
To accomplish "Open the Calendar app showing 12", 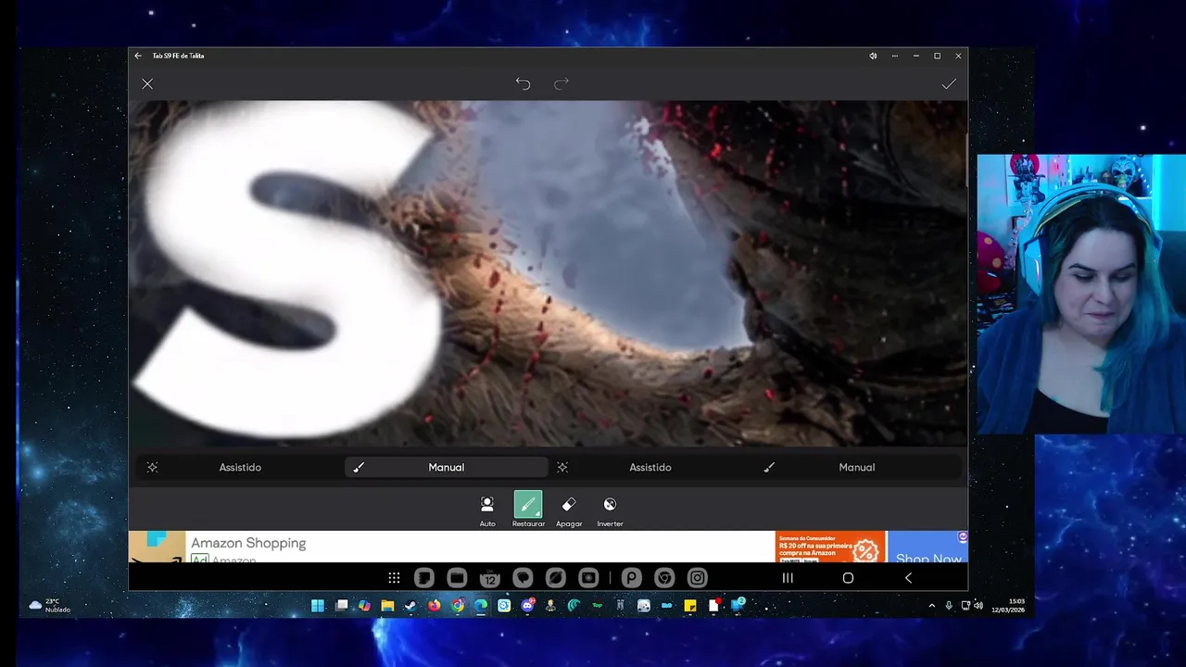I will click(489, 578).
